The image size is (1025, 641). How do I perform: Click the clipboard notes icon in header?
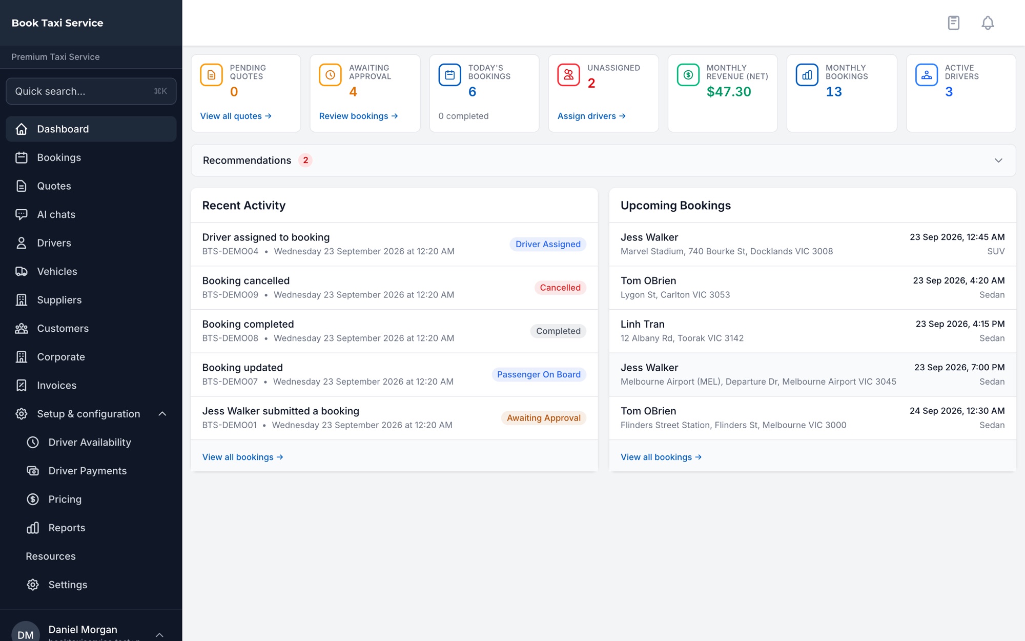click(x=953, y=23)
